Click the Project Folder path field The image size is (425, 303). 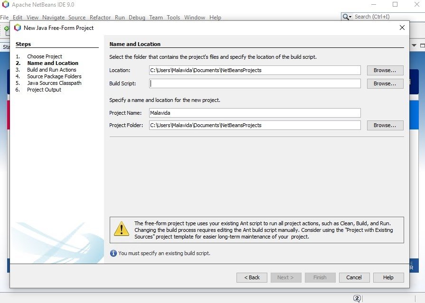click(255, 125)
